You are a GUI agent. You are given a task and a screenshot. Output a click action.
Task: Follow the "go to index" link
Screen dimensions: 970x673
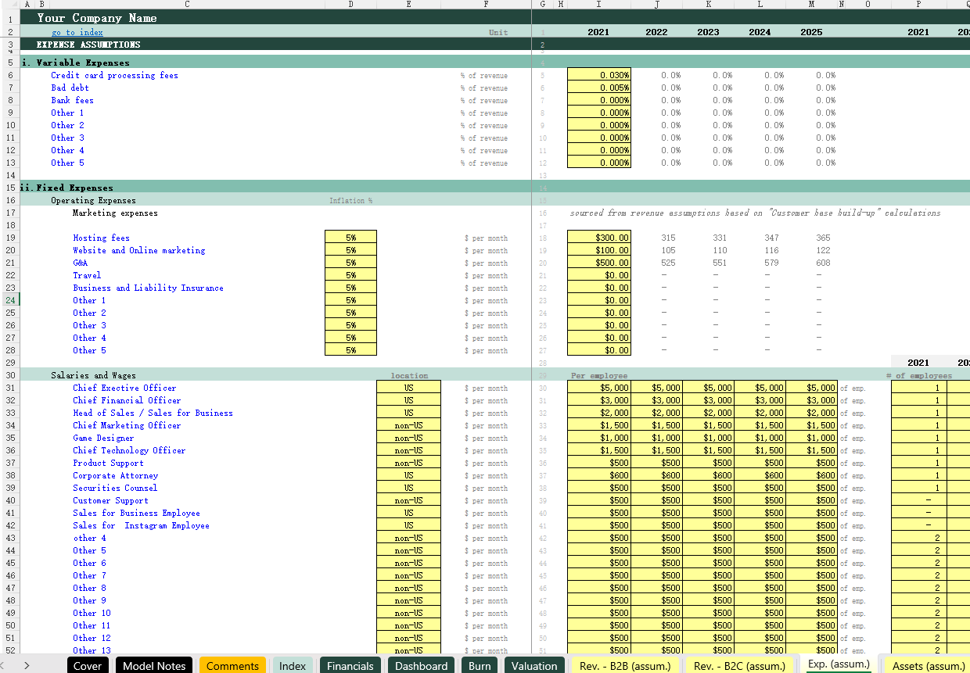tap(77, 32)
